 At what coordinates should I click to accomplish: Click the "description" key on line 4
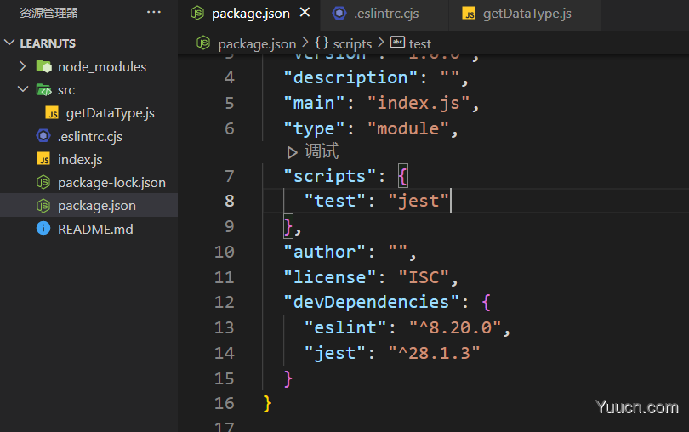pos(350,77)
